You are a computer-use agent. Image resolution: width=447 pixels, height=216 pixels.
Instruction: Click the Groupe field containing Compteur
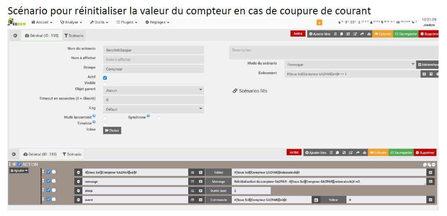click(x=154, y=69)
